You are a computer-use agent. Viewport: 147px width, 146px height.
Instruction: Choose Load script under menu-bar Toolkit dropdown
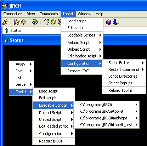click(82, 21)
